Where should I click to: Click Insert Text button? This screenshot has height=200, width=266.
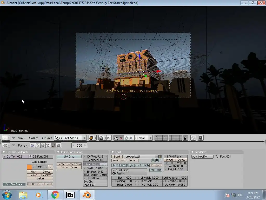coord(119,160)
